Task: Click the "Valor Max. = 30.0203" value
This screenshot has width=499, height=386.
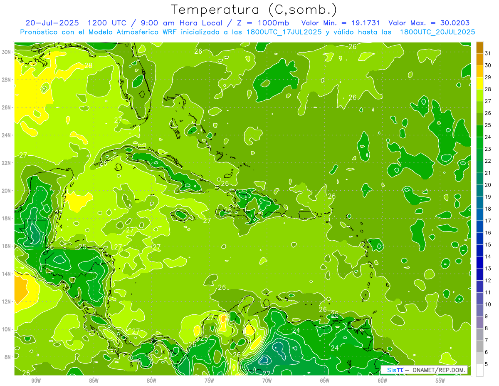Action: [x=430, y=22]
